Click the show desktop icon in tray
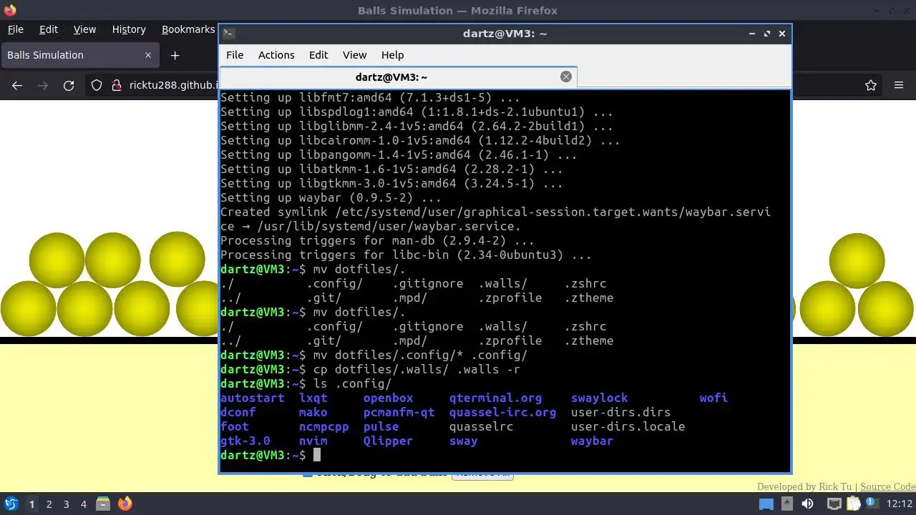Screen dimensions: 916x515 766,504
